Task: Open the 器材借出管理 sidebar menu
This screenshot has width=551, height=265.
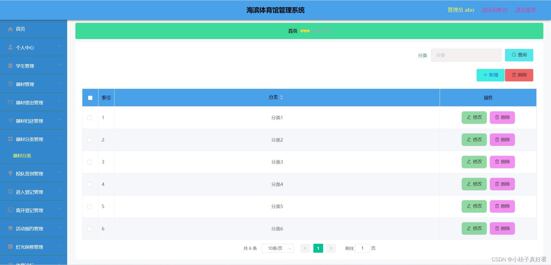Action: coord(34,102)
